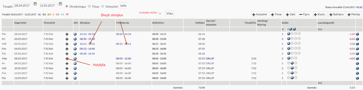Image resolution: width=363 pixels, height=90 pixels.
Task: Click the plus icon on 08.05.2017 row
Action: (x=67, y=58)
